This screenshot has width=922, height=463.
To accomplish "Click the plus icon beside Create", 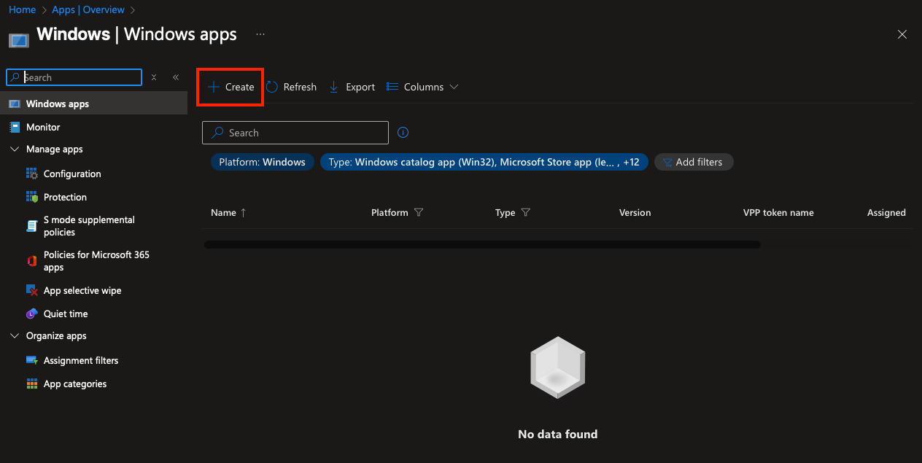I will [x=214, y=87].
